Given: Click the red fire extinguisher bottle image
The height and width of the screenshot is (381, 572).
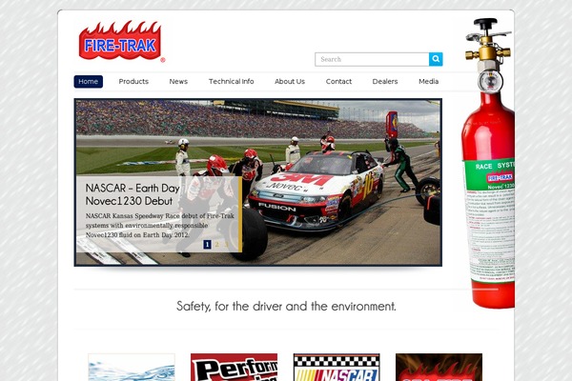Looking at the screenshot, I should [489, 164].
